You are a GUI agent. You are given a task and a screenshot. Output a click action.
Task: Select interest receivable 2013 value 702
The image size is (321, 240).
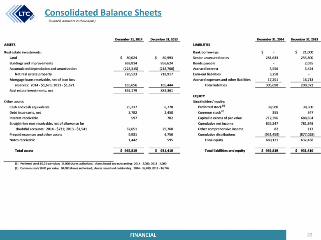170,118
